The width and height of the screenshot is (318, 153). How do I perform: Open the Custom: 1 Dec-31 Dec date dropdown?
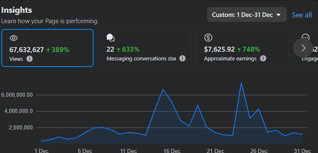point(247,15)
